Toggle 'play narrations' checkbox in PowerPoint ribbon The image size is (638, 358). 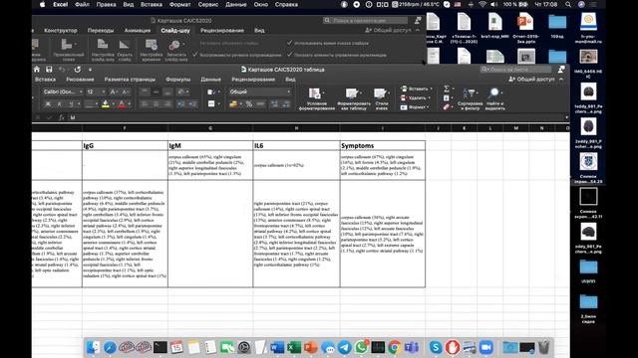tap(195, 55)
